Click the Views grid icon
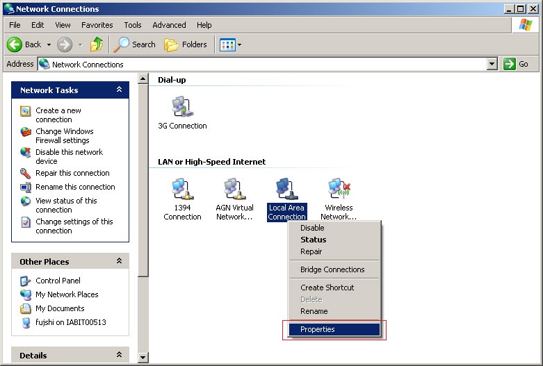543x366 pixels. click(x=227, y=44)
